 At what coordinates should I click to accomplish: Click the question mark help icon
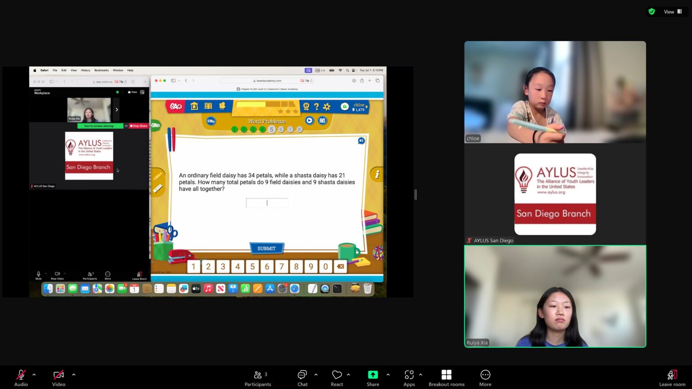click(x=316, y=107)
